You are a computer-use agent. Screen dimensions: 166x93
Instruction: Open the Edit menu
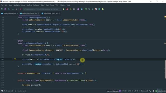click(x=6, y=5)
